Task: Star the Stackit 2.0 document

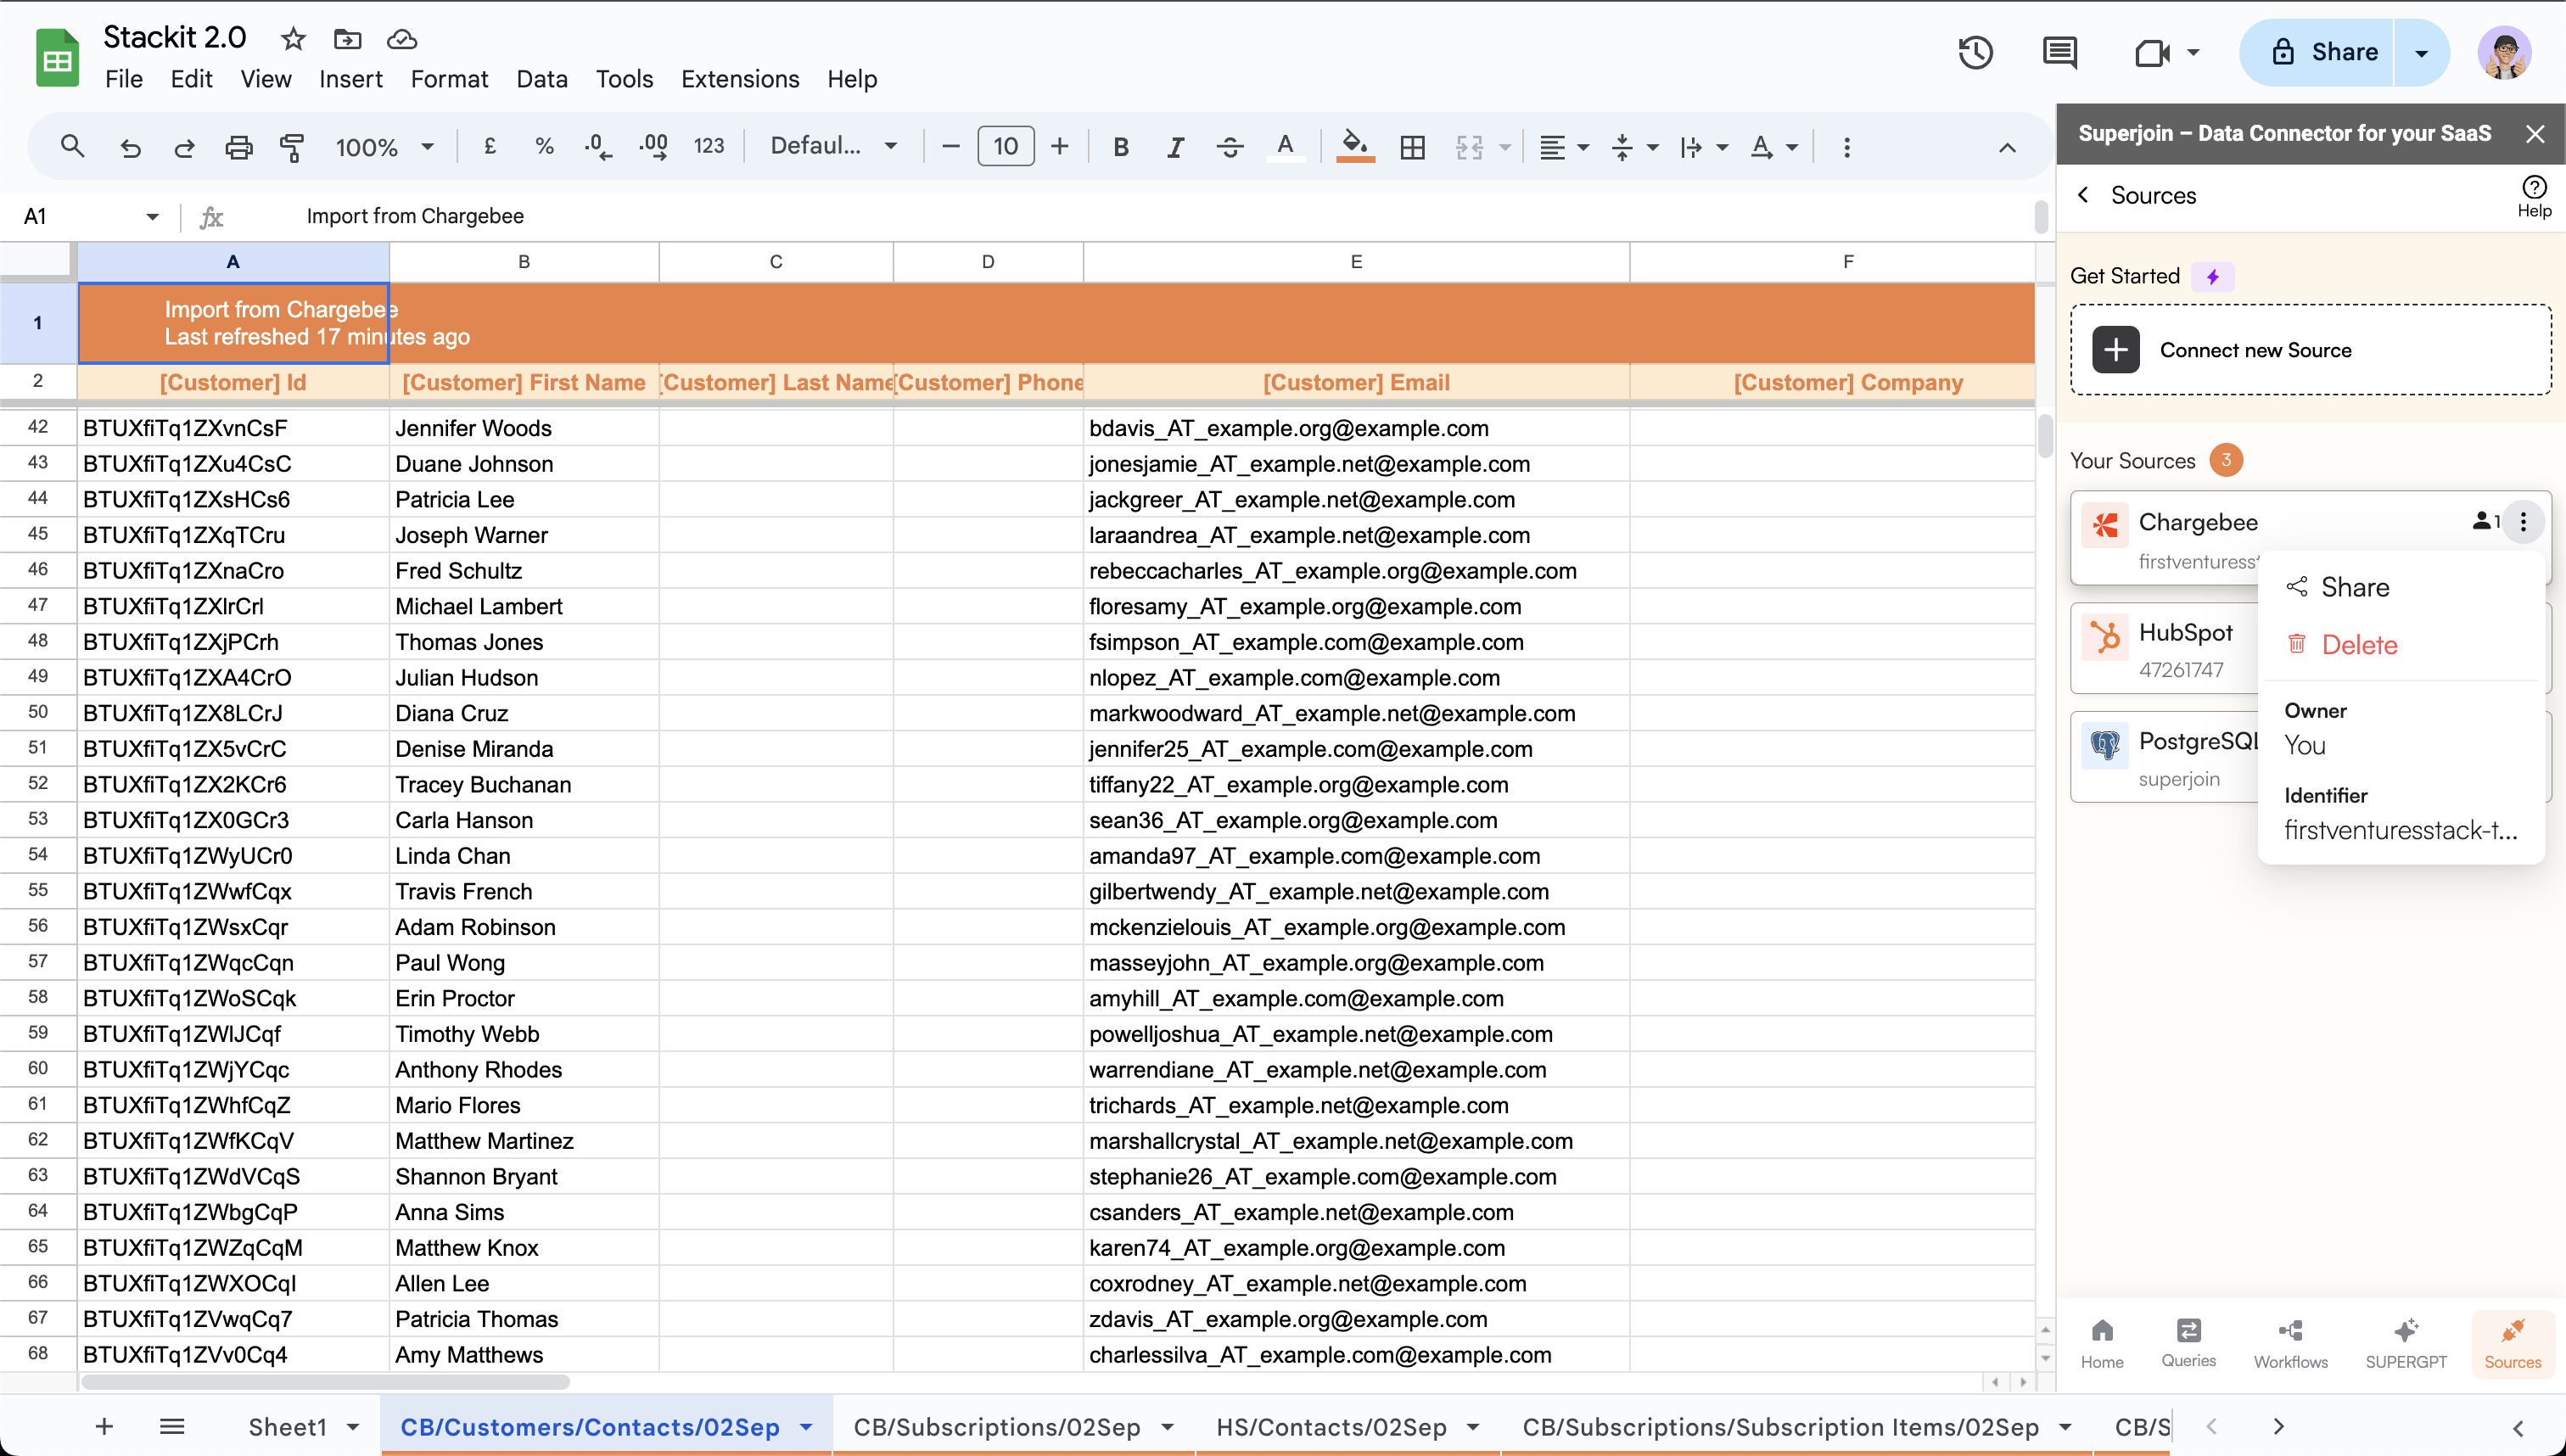Action: click(293, 39)
